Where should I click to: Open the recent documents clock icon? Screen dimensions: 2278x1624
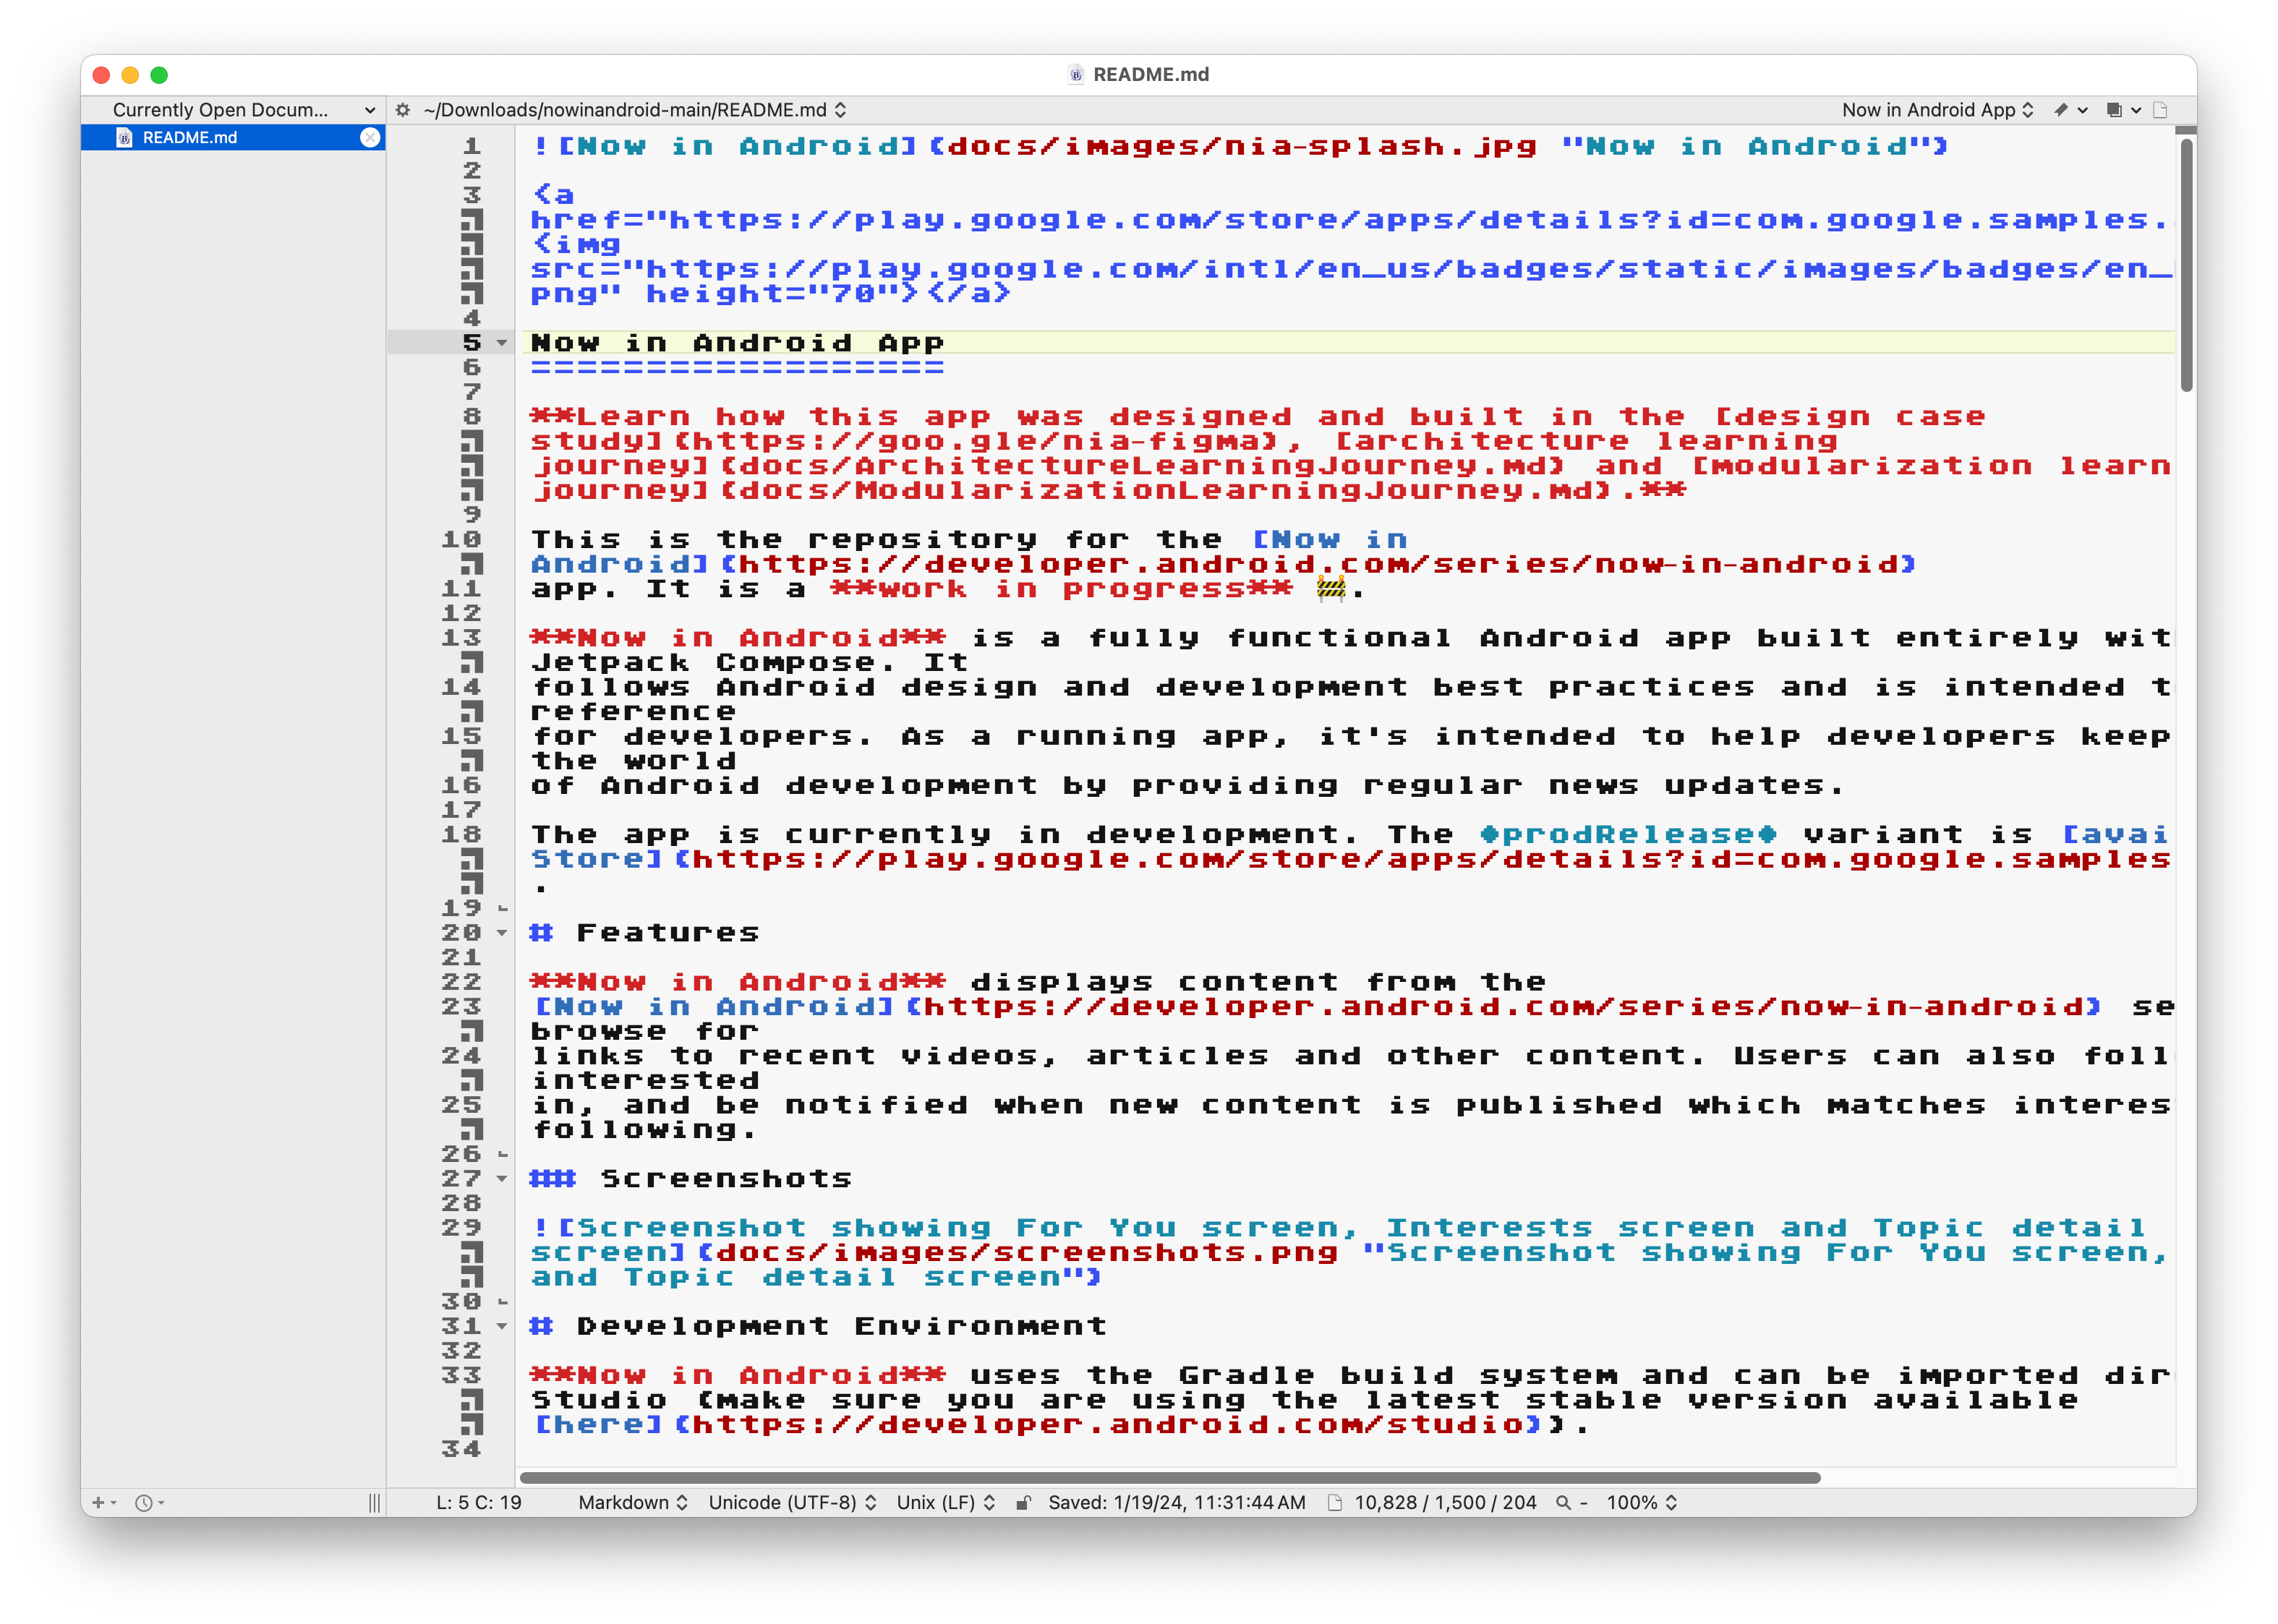pos(144,1502)
